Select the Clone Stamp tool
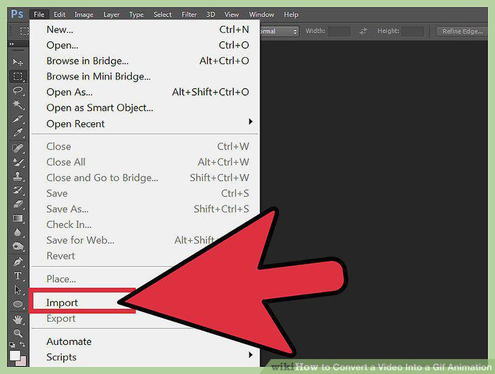Image resolution: width=495 pixels, height=374 pixels. [18, 176]
